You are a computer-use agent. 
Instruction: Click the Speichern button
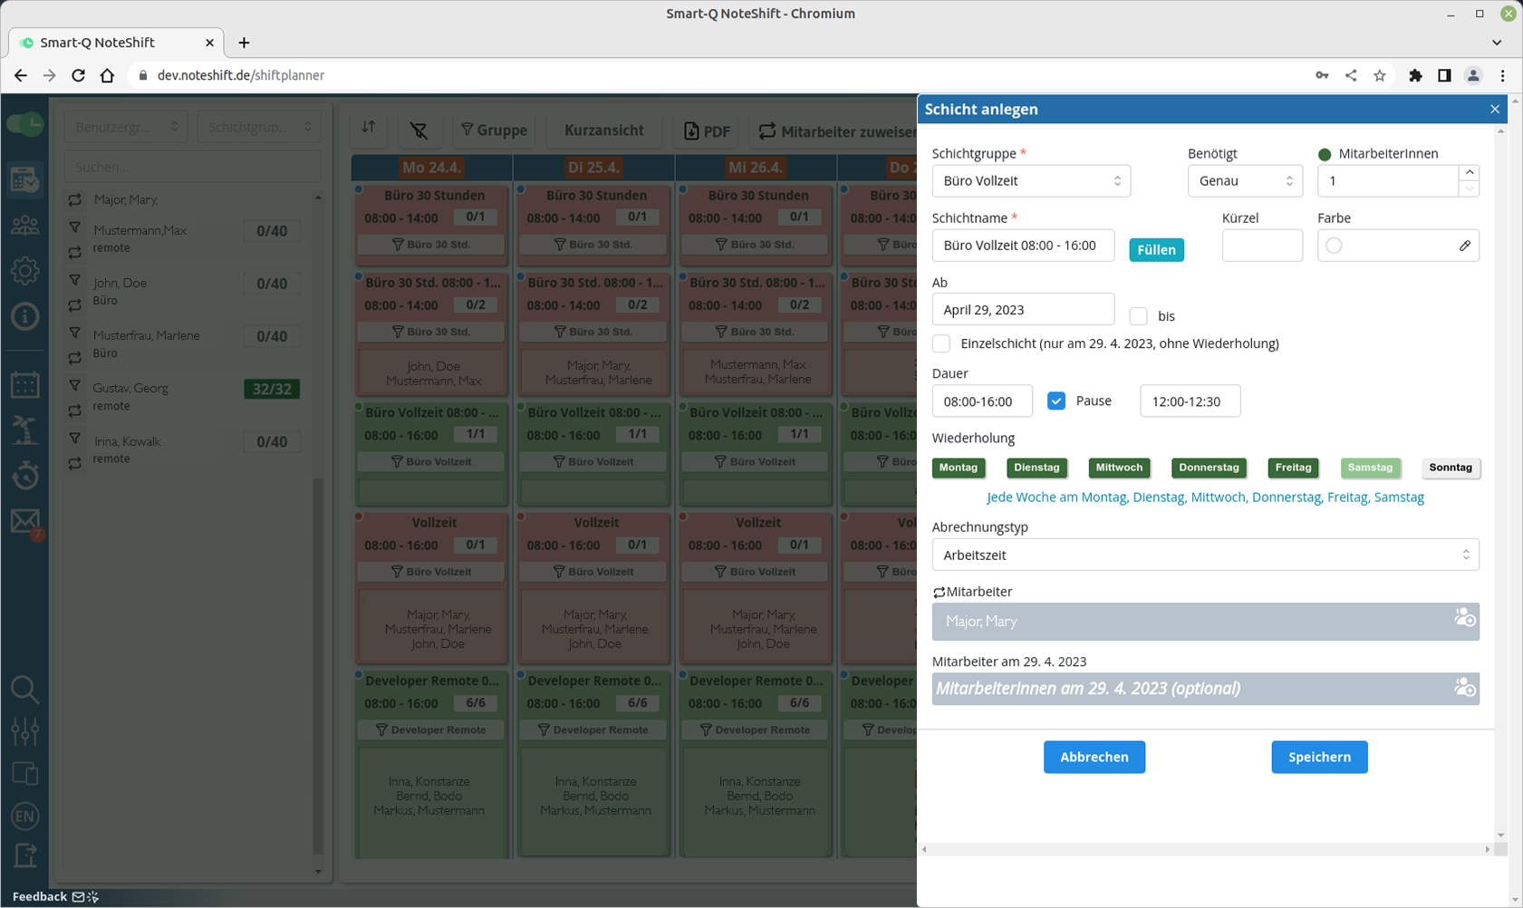point(1319,757)
